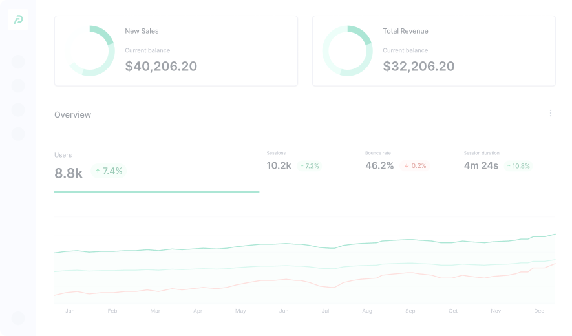This screenshot has width=572, height=336.
Task: Click the Sessions 7.2% growth badge
Action: point(310,166)
